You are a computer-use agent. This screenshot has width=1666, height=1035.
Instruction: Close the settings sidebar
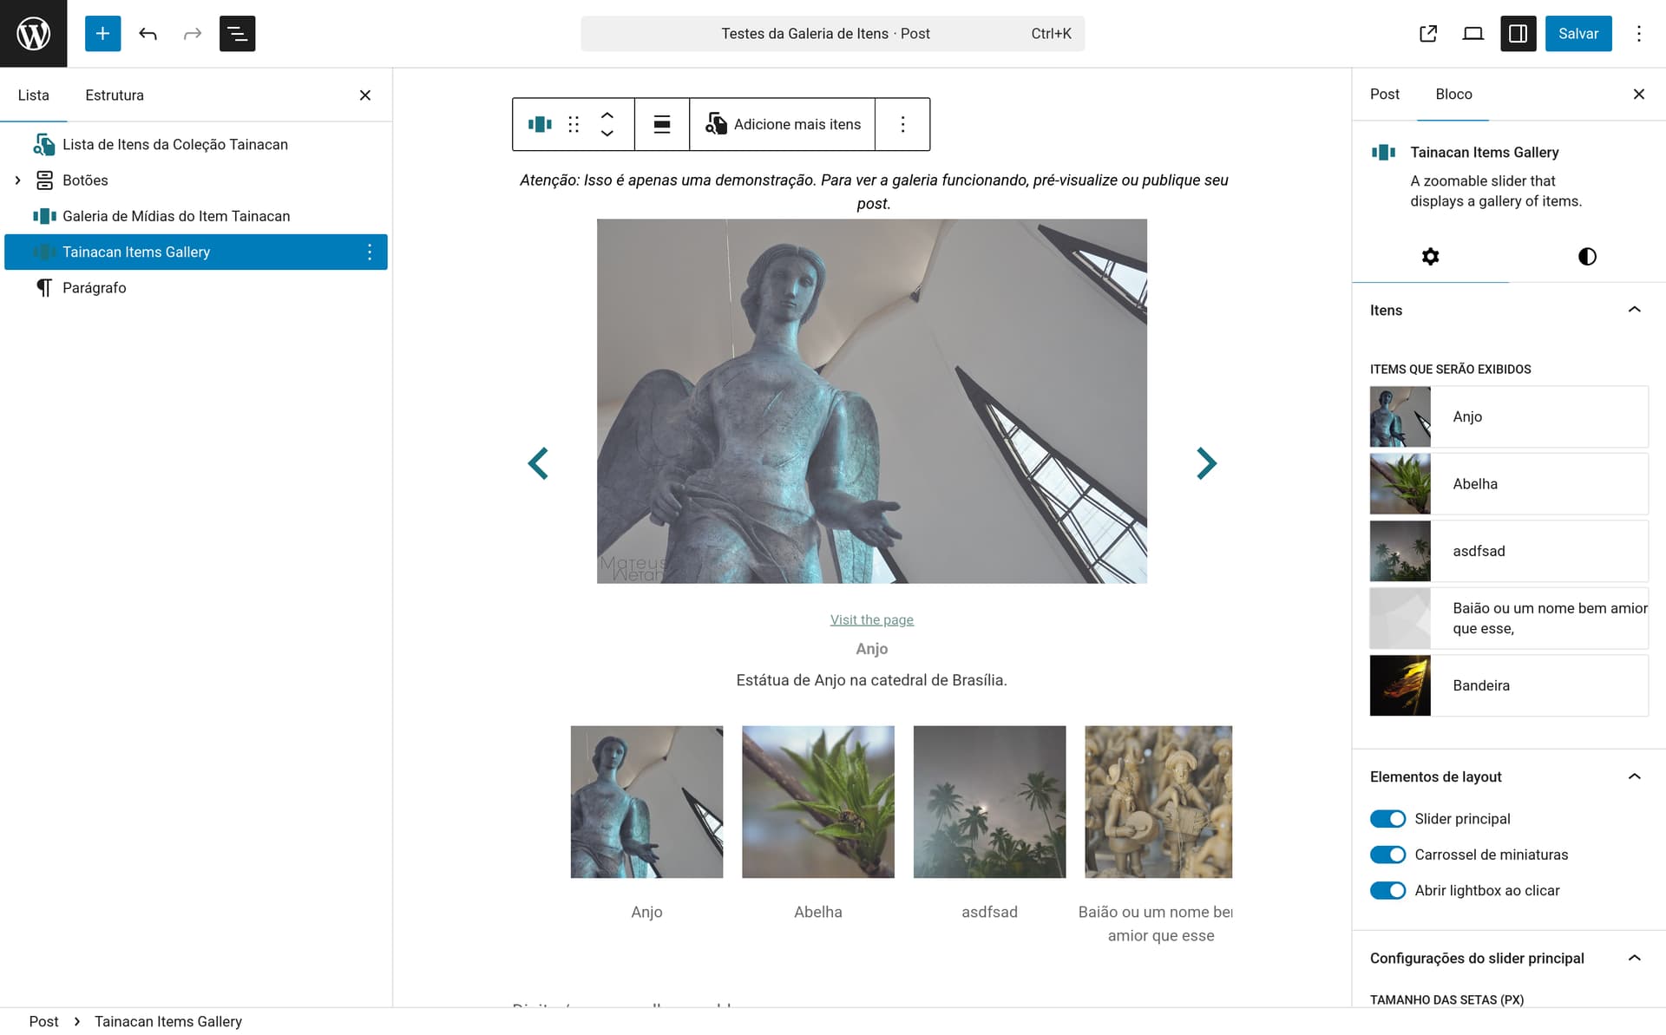point(1638,94)
